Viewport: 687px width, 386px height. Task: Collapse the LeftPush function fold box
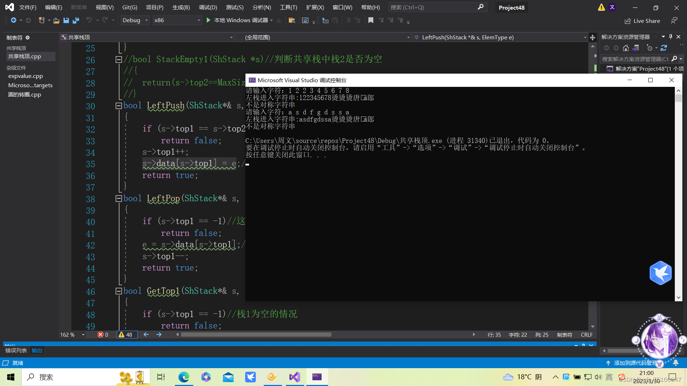pos(118,105)
